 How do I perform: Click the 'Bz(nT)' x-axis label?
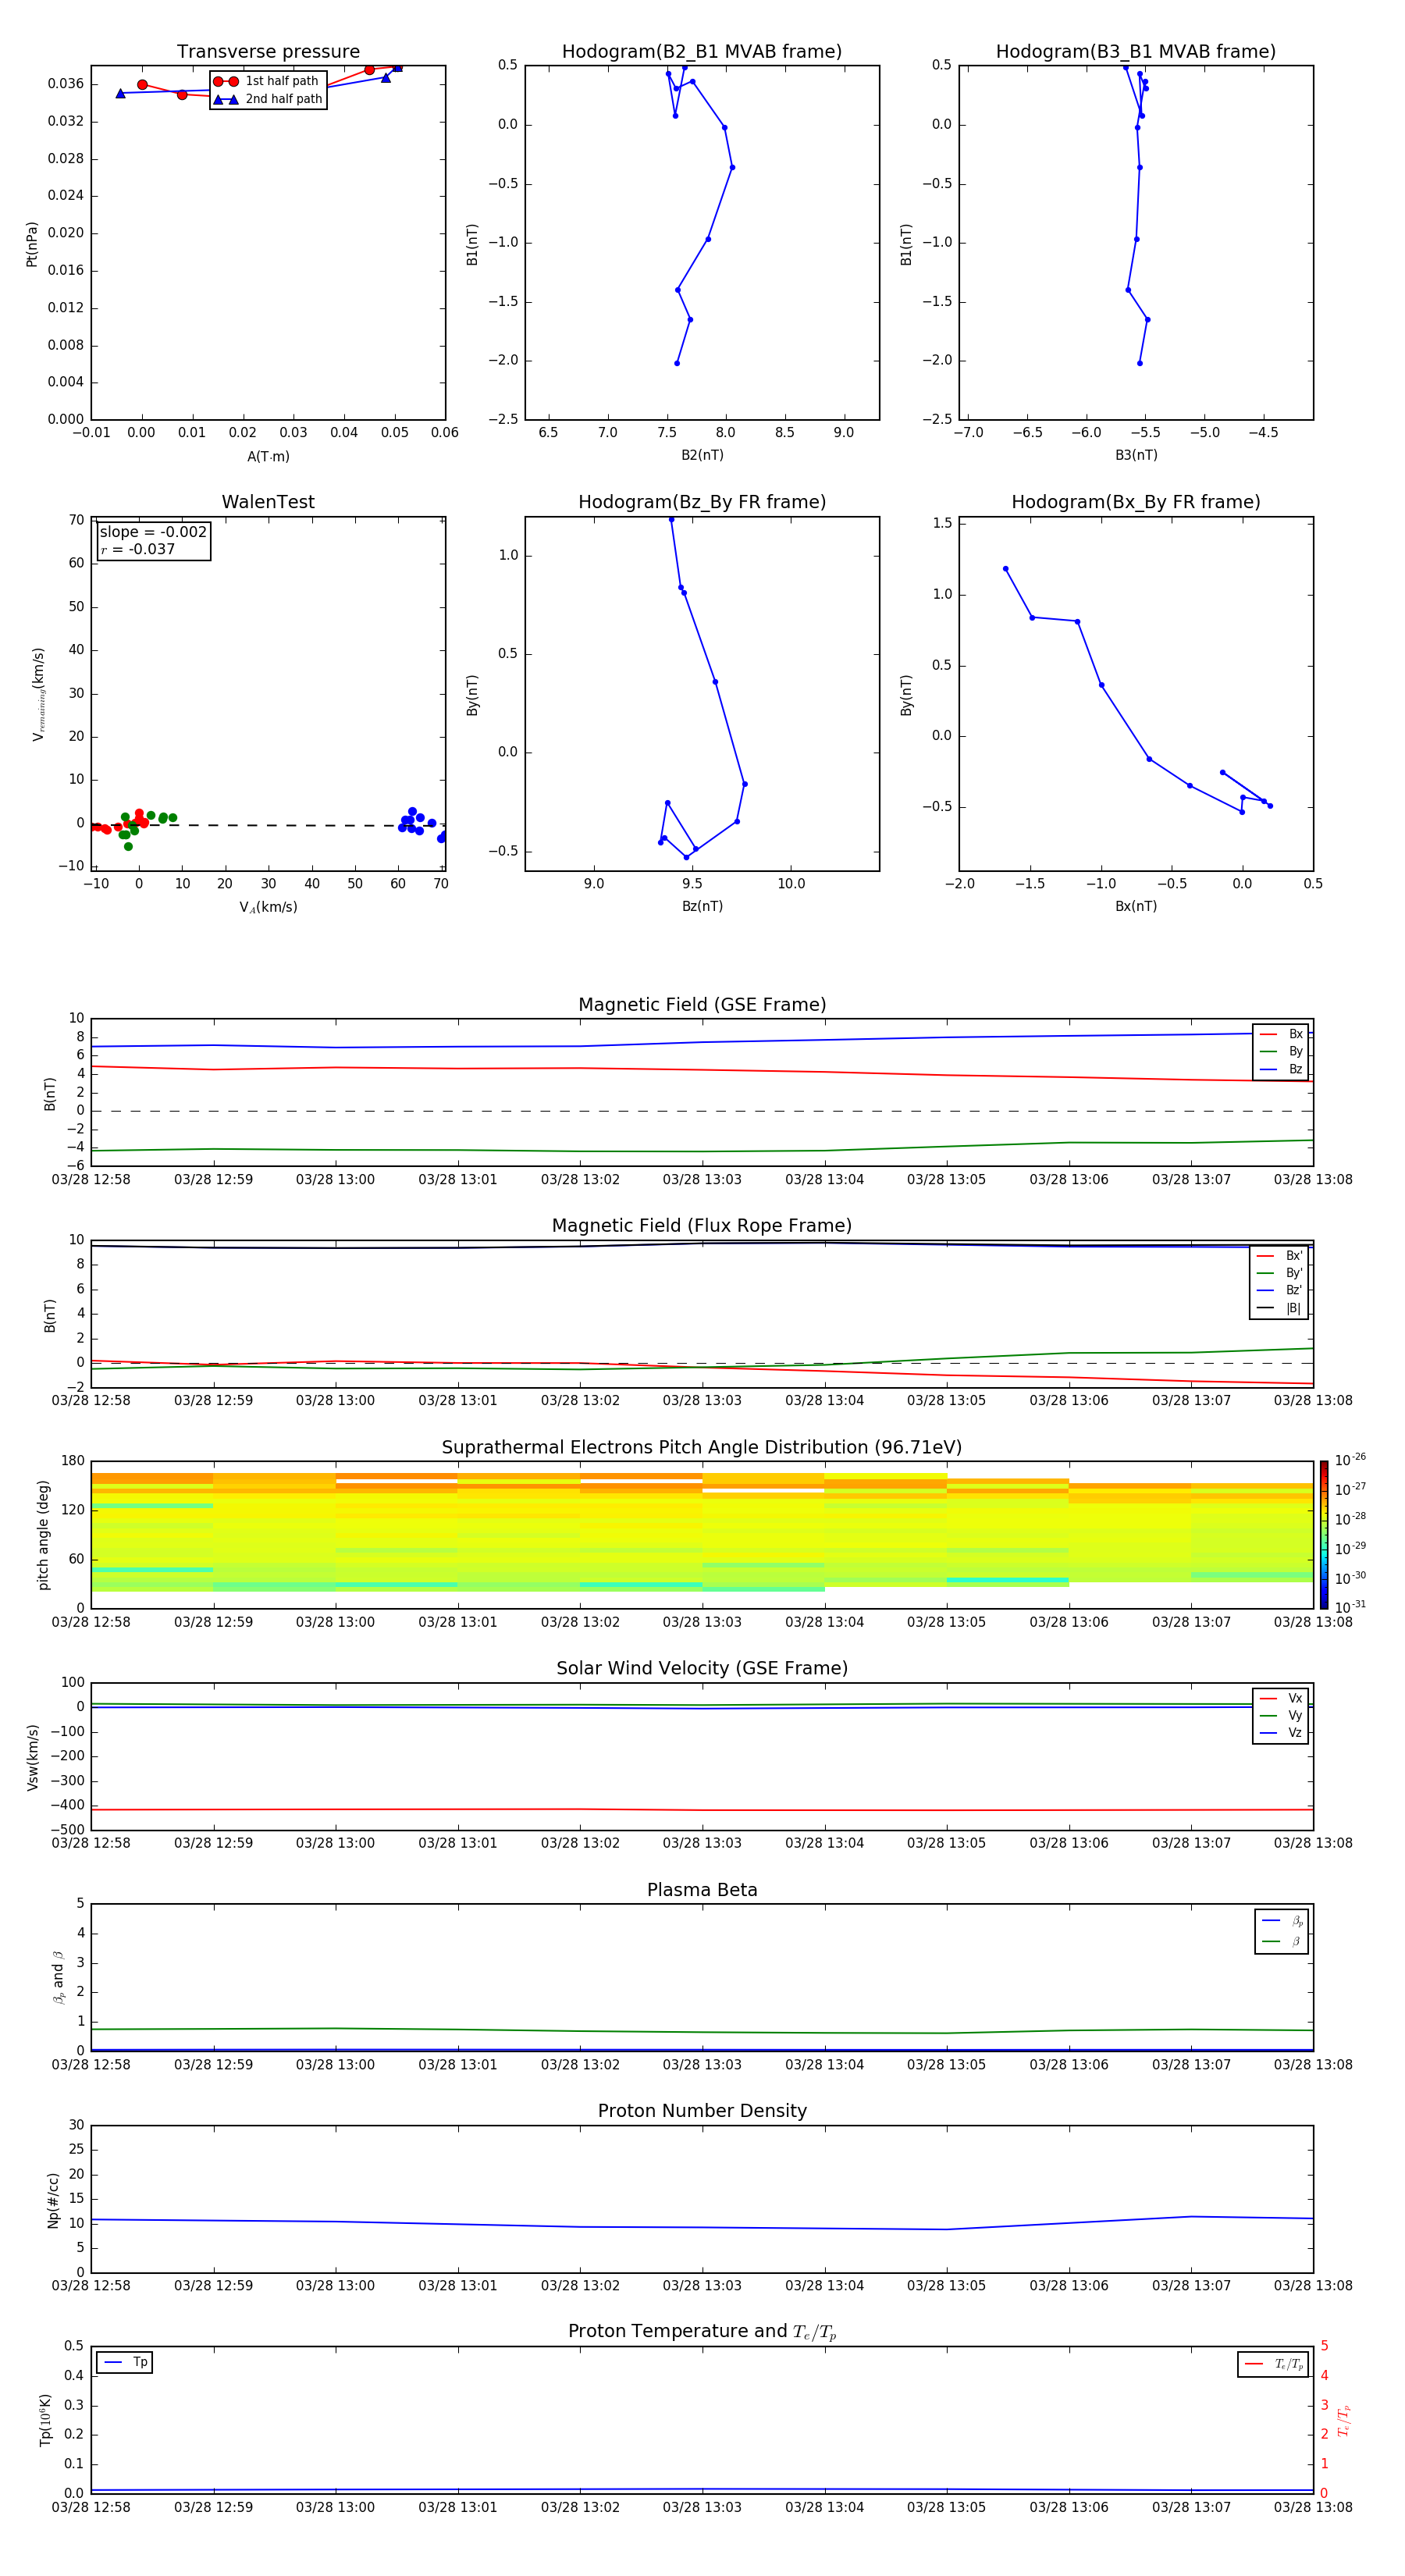point(702,906)
